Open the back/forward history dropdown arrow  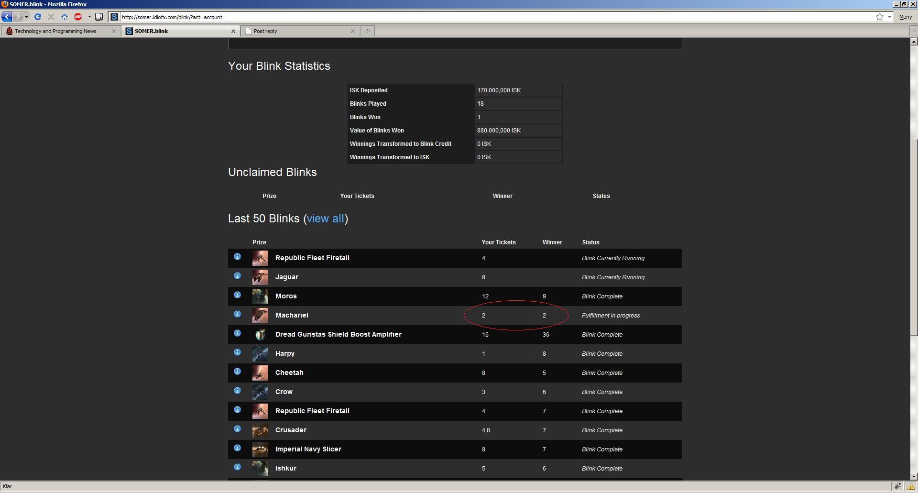click(x=26, y=17)
